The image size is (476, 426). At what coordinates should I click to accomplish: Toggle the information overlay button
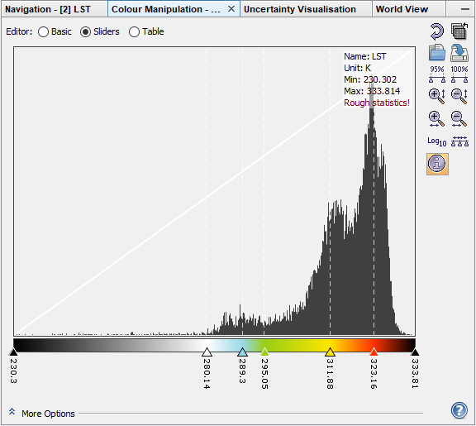pos(437,164)
